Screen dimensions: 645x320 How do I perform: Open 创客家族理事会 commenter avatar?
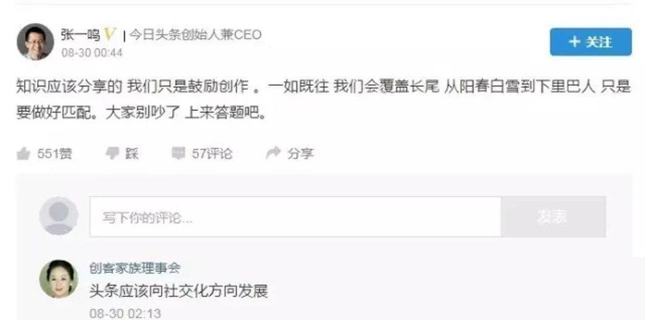point(59,279)
